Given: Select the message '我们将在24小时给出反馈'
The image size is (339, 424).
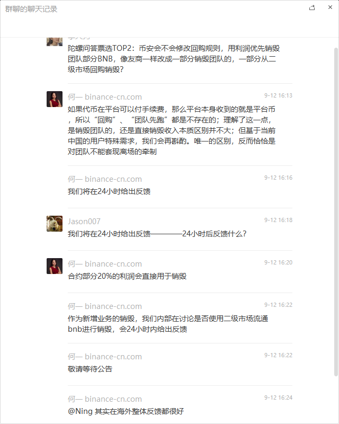Looking at the screenshot, I should click(x=109, y=191).
